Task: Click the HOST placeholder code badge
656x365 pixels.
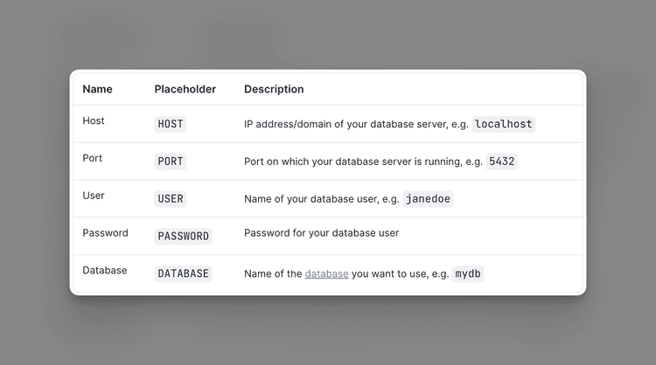Action: [x=171, y=124]
